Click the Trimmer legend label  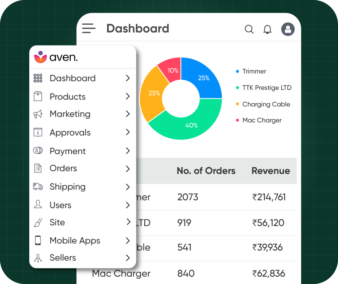(254, 71)
